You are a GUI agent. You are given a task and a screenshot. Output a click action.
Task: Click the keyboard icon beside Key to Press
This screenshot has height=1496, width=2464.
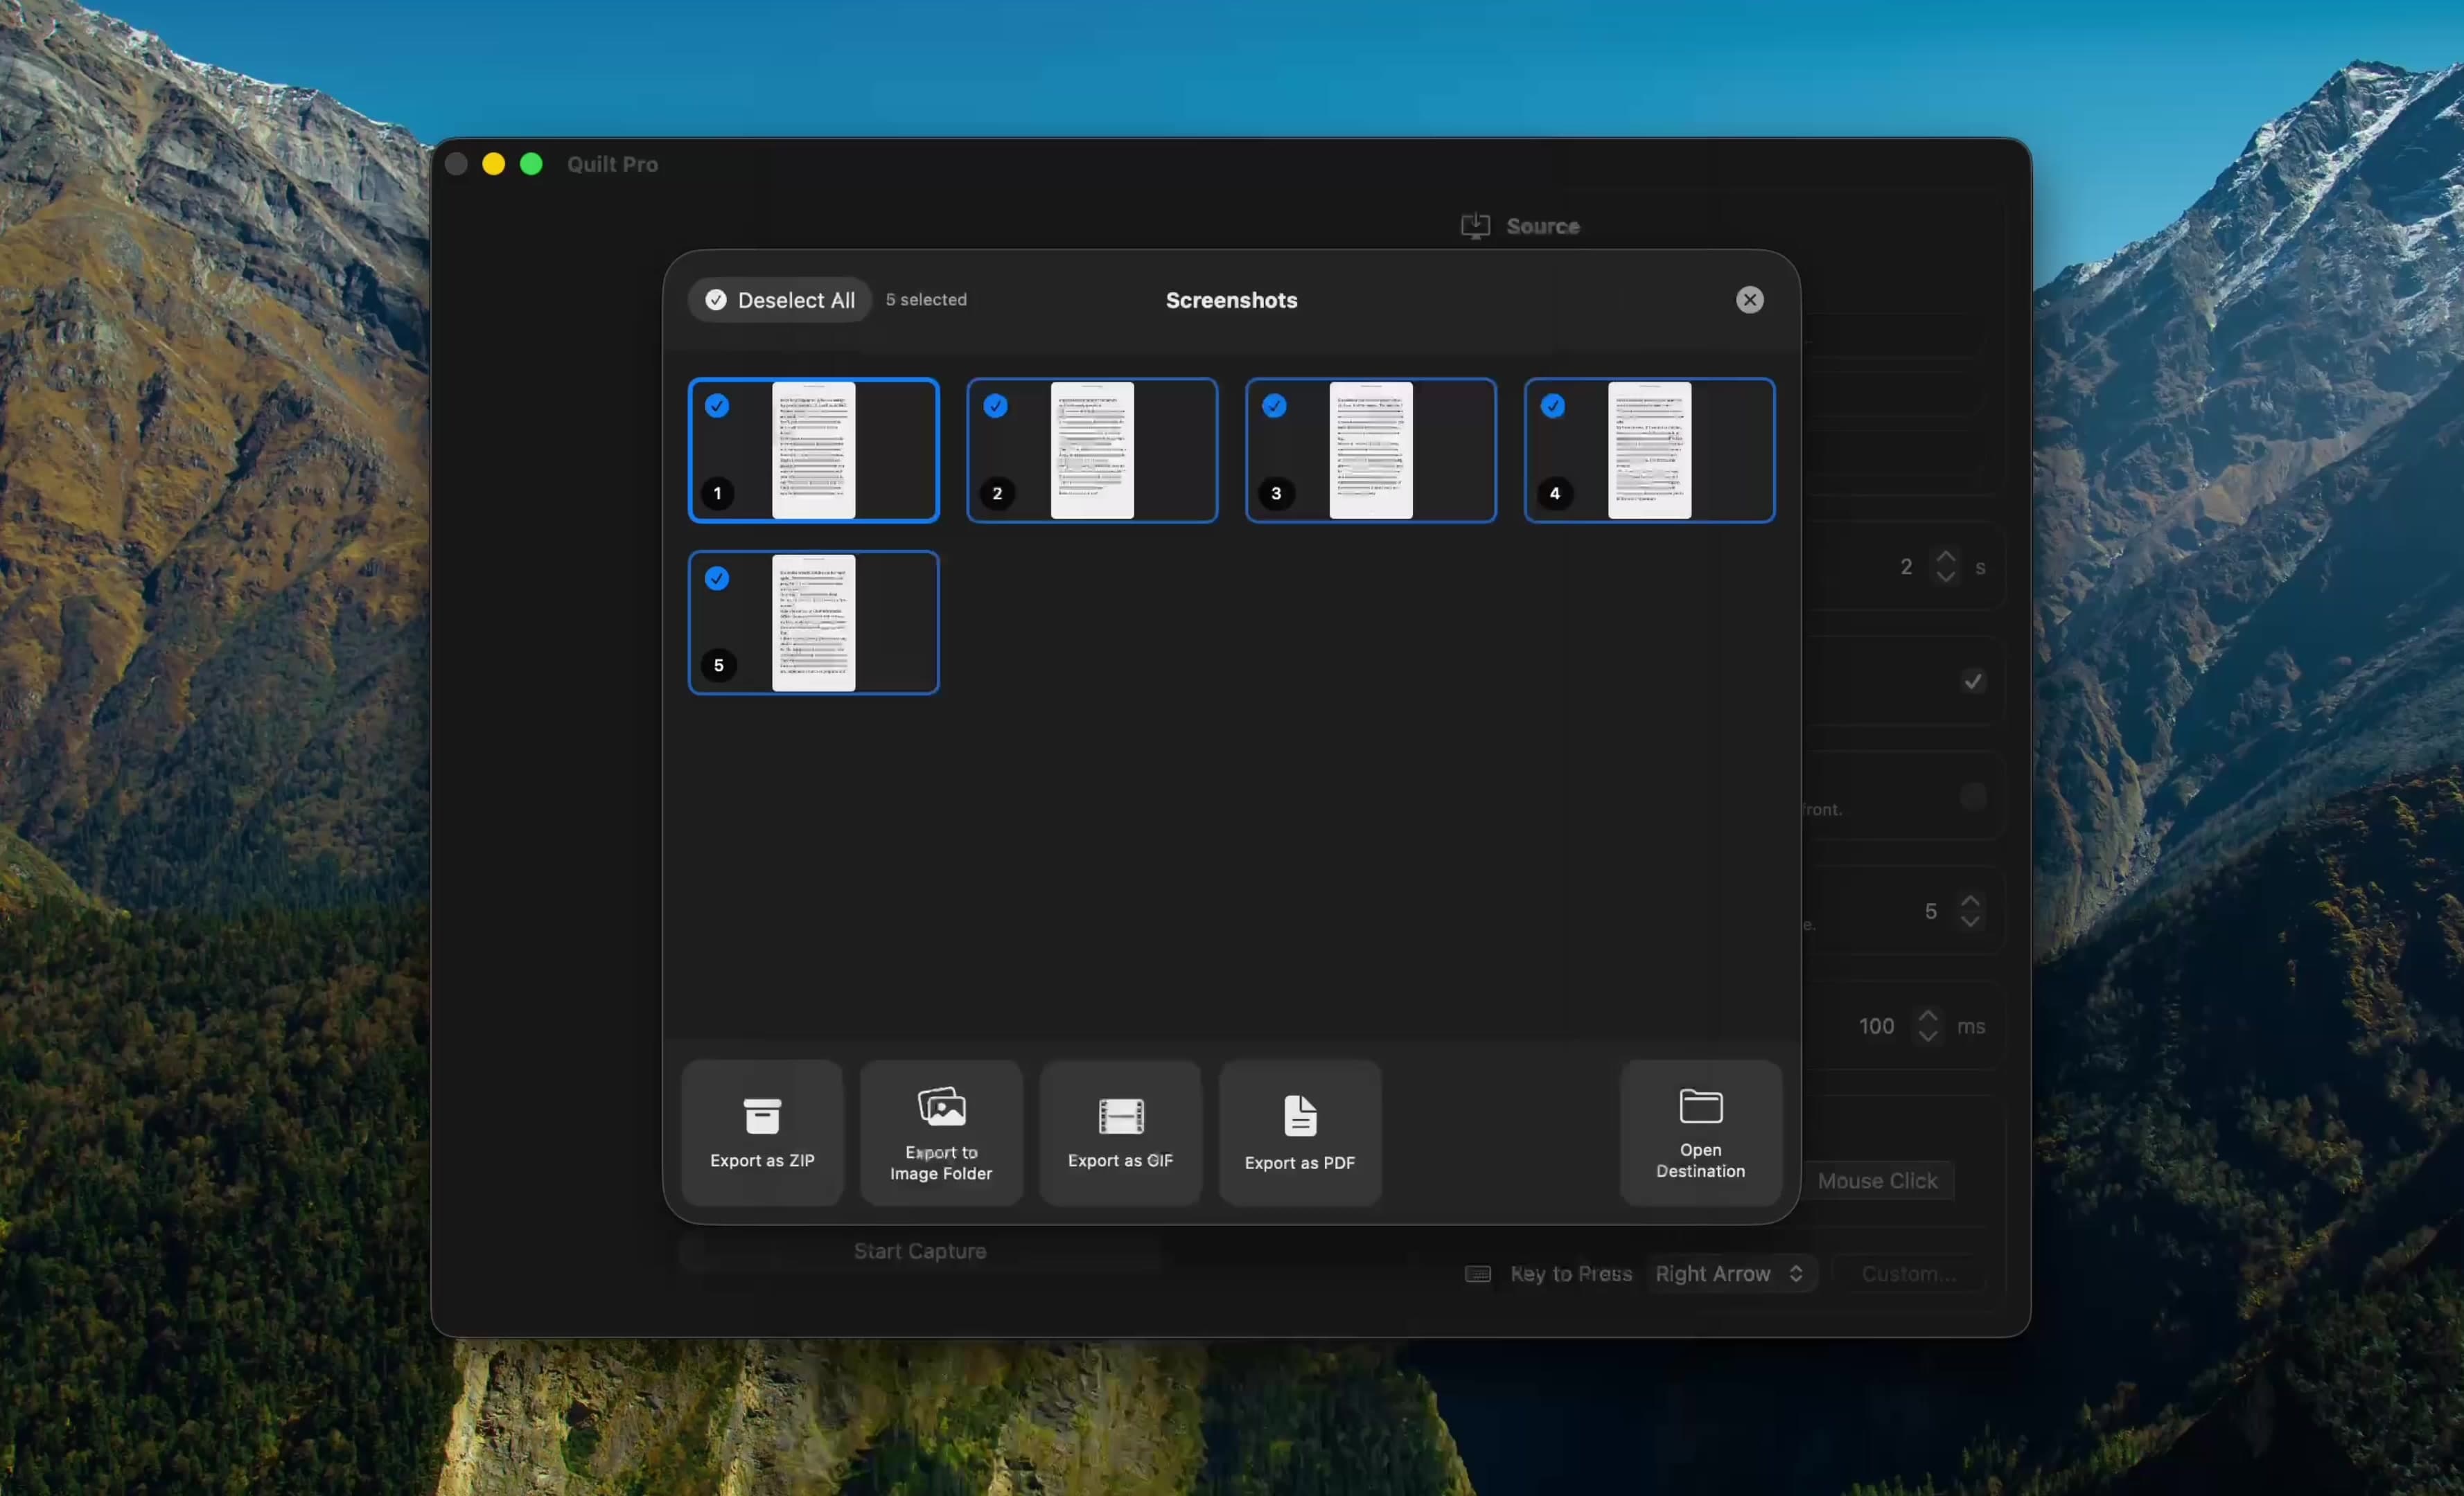click(1478, 1273)
